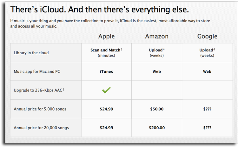Click footnote 4 beside Google Upload
Screen dimensions: 238x147
tap(214, 49)
